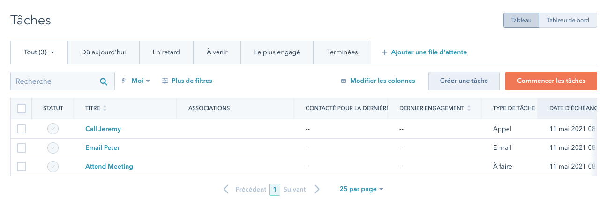Viewport: 606px width, 221px height.
Task: Switch view to Tableau de bord
Action: coord(568,20)
